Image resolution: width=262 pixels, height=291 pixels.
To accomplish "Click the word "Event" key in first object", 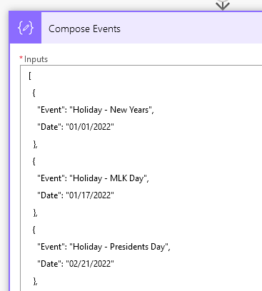I will coord(51,110).
